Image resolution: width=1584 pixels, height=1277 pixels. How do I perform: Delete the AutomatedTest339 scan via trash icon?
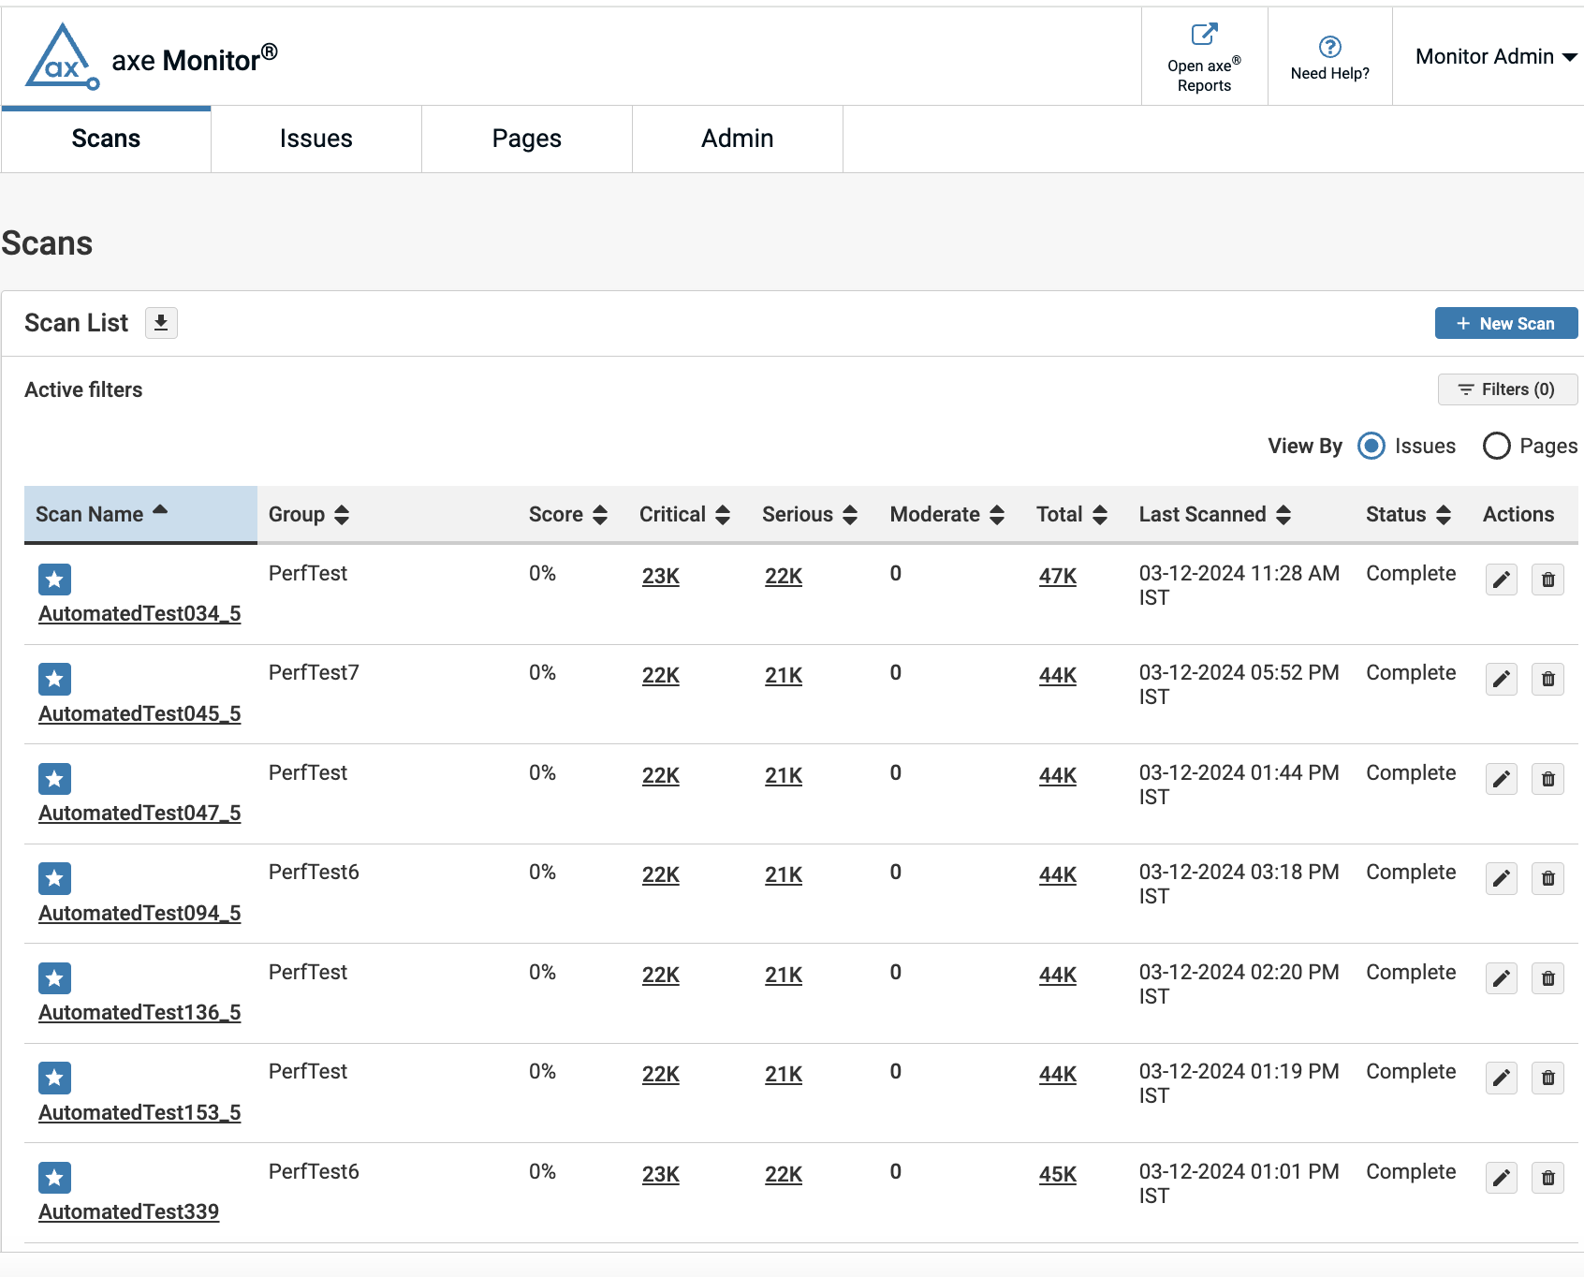[1547, 1178]
